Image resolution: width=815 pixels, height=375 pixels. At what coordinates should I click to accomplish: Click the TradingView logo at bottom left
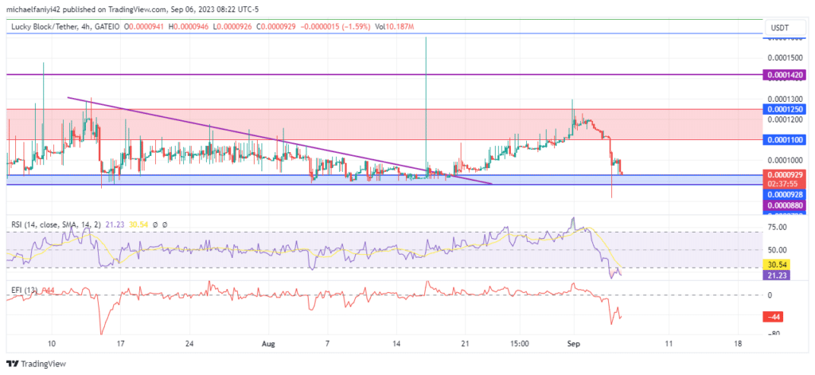pos(36,364)
